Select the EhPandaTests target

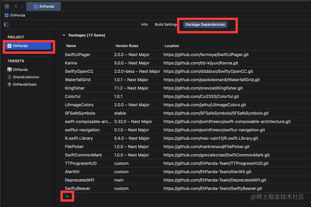pos(25,84)
